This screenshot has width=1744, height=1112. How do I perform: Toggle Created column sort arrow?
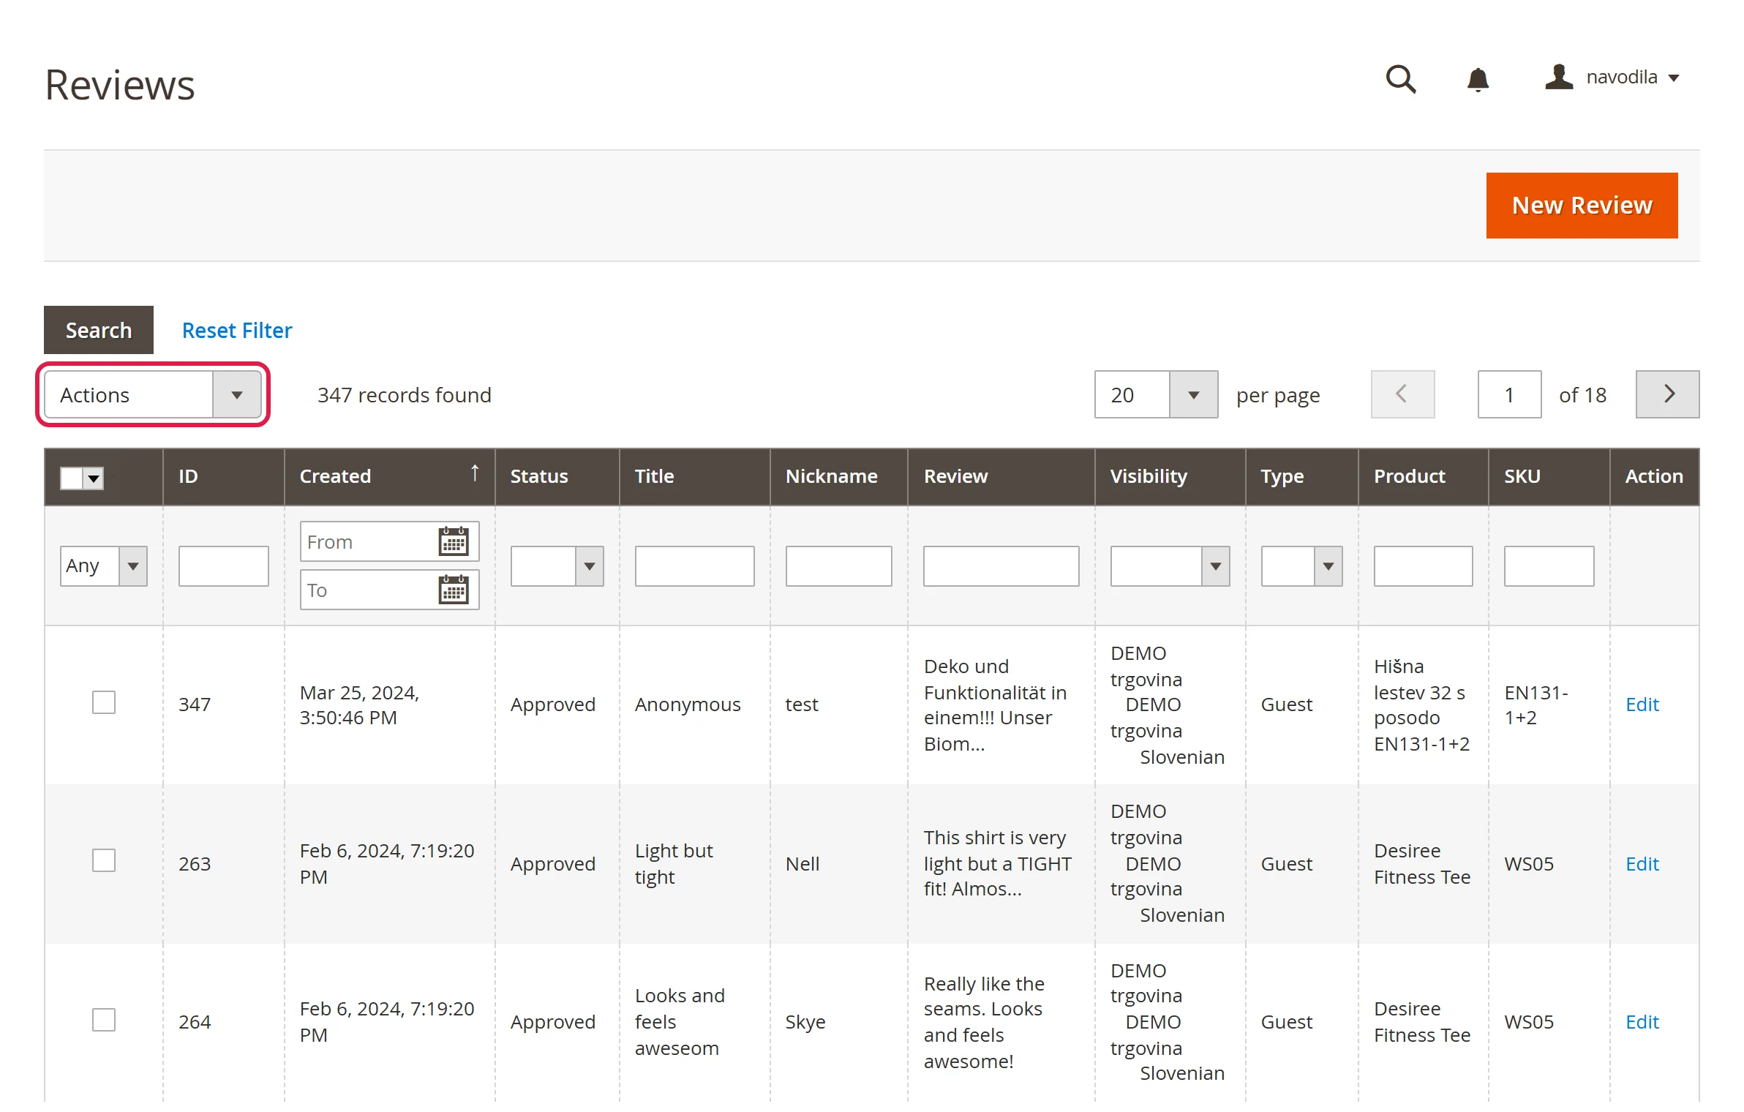[x=475, y=473]
